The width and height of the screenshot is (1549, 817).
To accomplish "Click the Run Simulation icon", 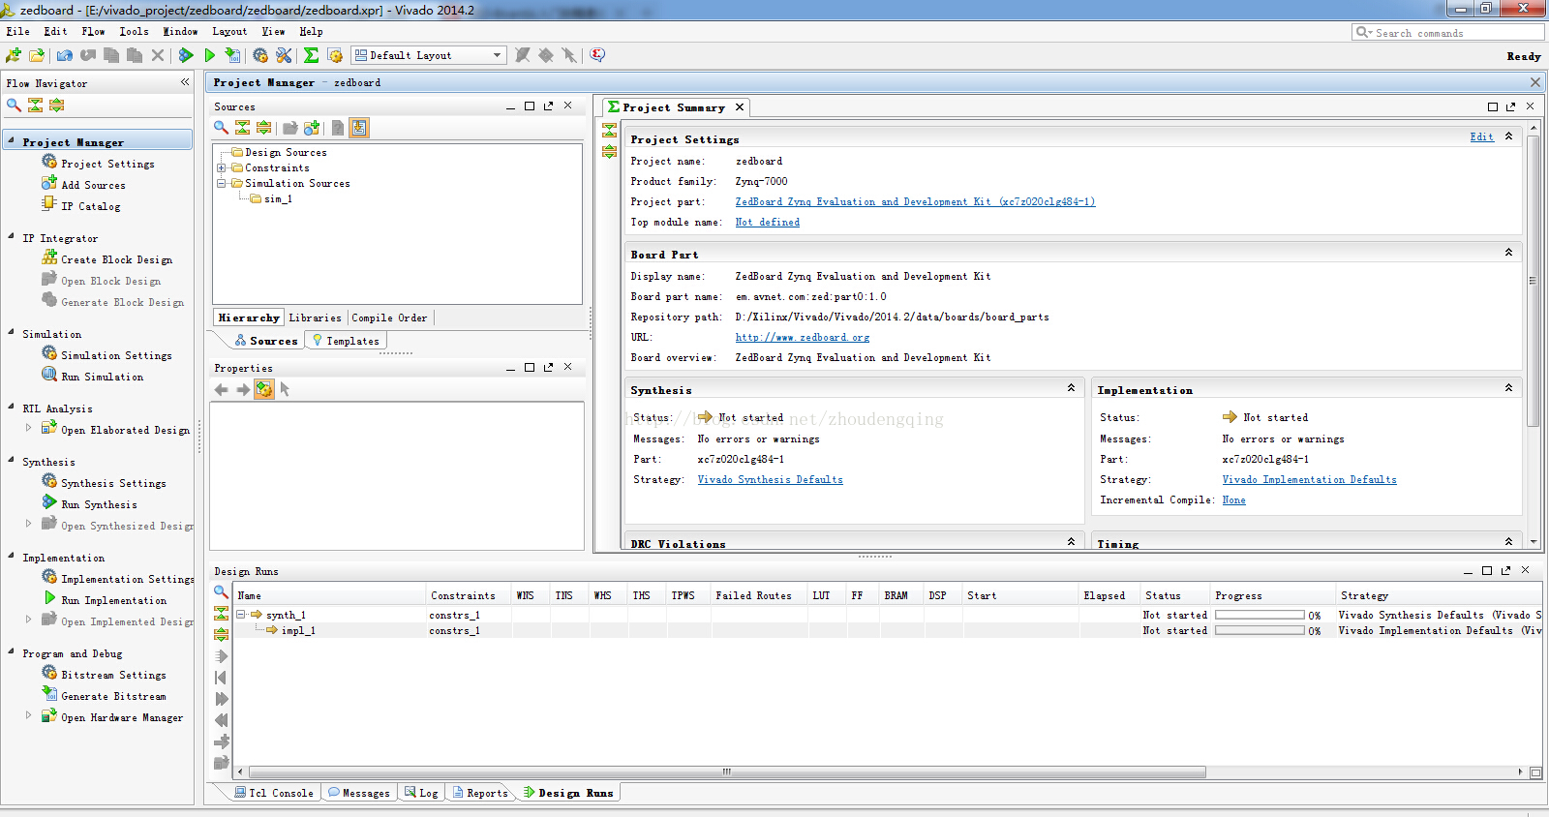I will pyautogui.click(x=49, y=375).
